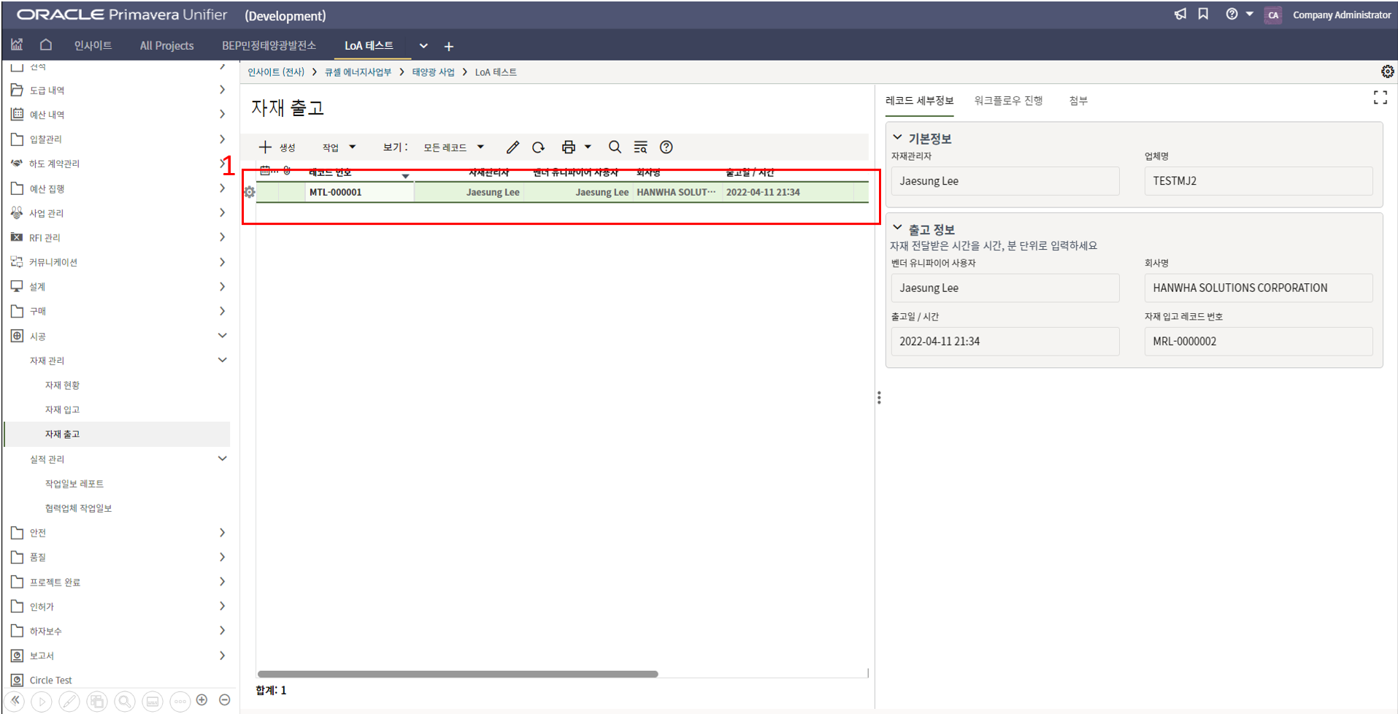Click the announcements megaphone icon

click(x=1180, y=15)
